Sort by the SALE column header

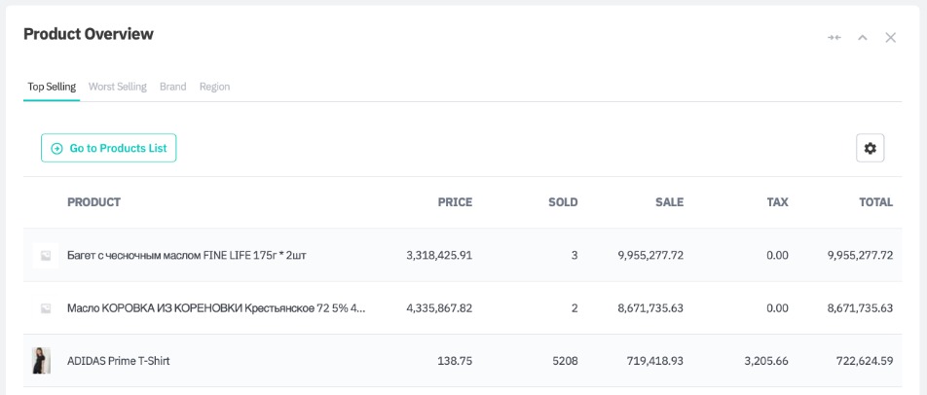point(669,202)
